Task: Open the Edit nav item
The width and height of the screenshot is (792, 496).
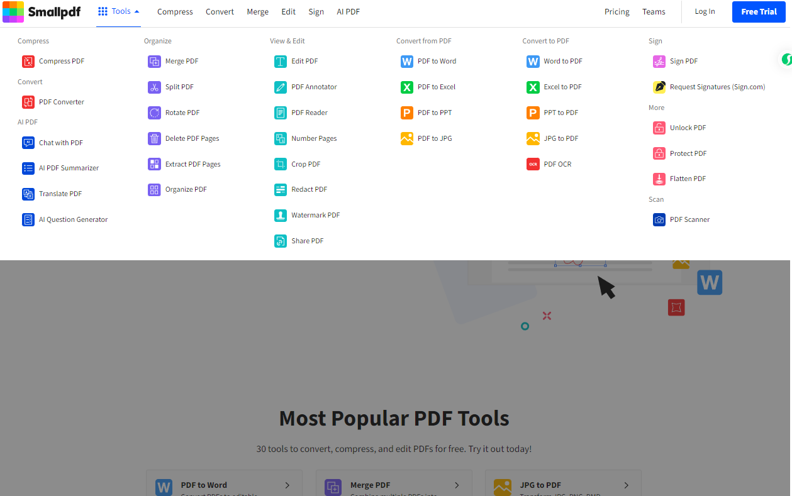Action: pyautogui.click(x=289, y=11)
